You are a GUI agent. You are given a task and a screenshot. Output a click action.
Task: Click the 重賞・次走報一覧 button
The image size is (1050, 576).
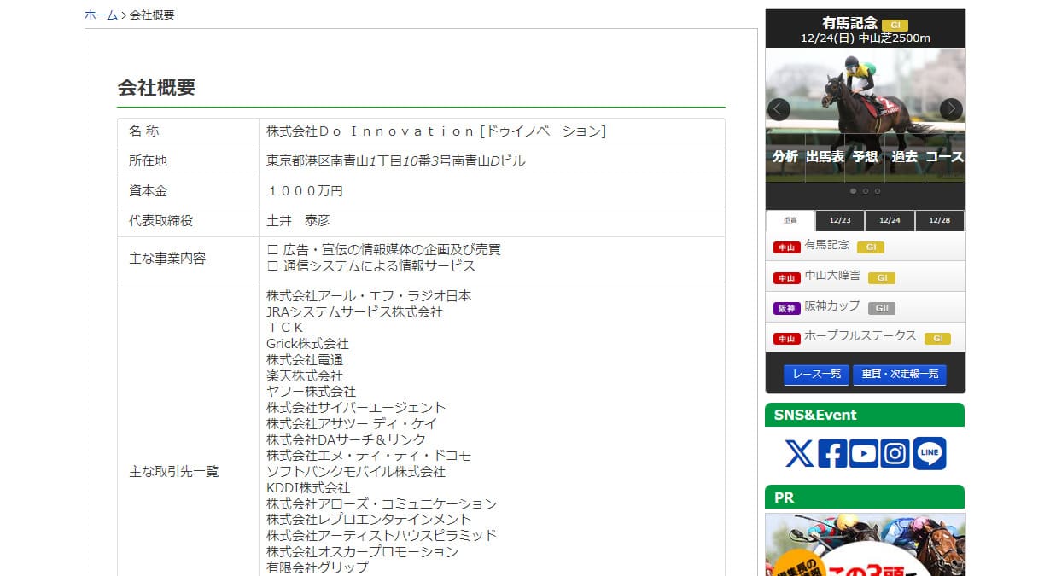[900, 375]
